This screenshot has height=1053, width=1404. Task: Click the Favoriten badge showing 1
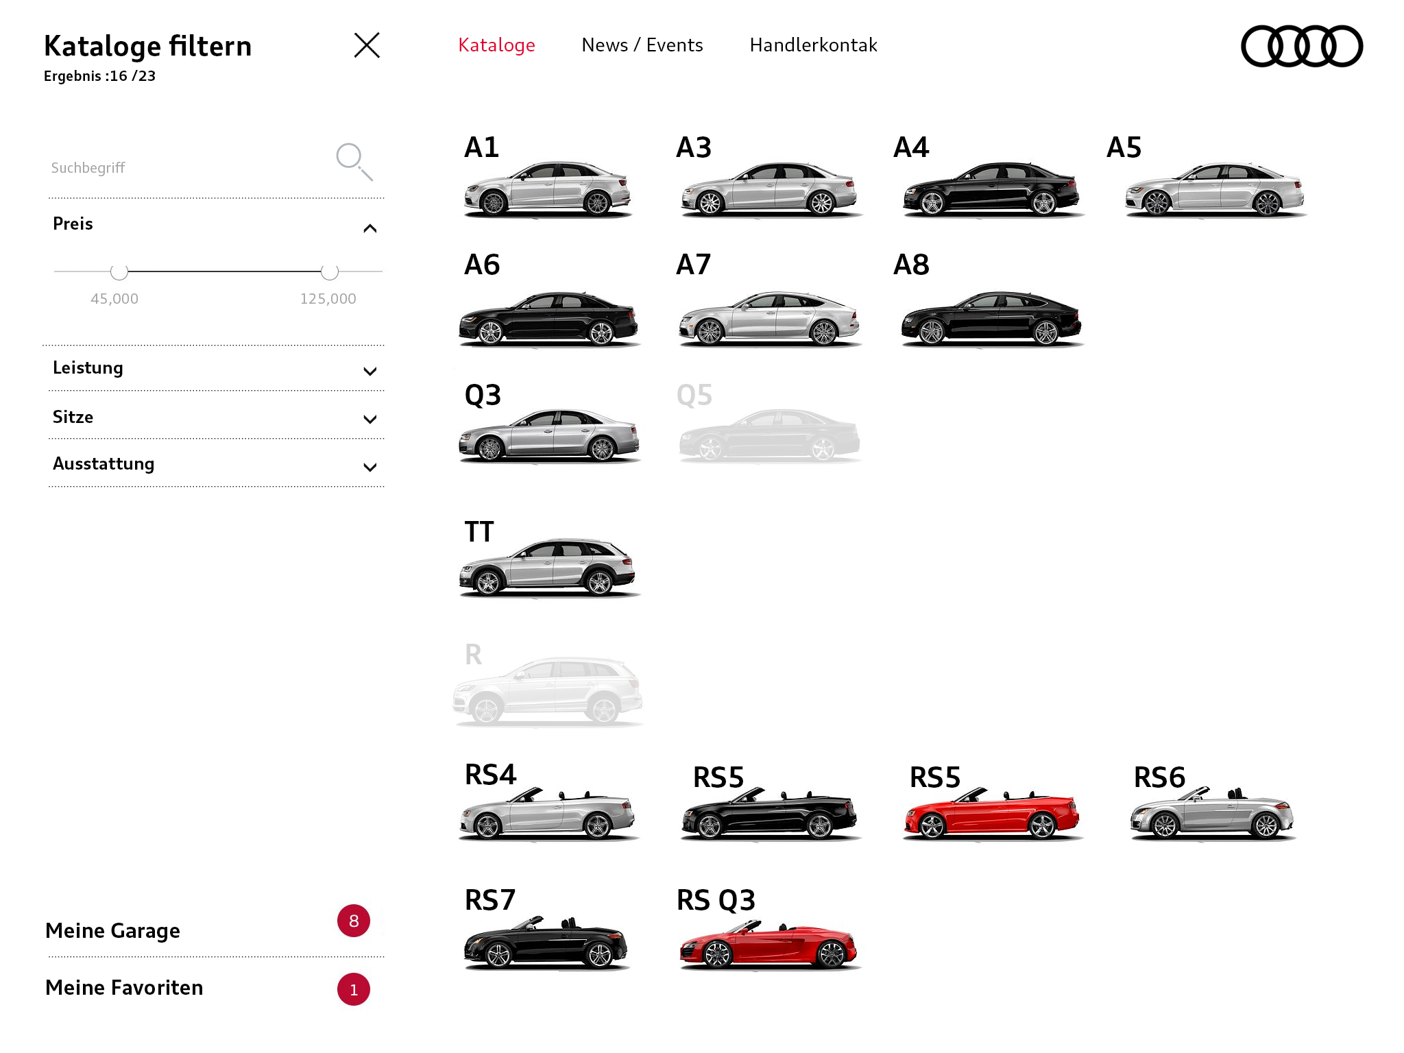tap(354, 989)
